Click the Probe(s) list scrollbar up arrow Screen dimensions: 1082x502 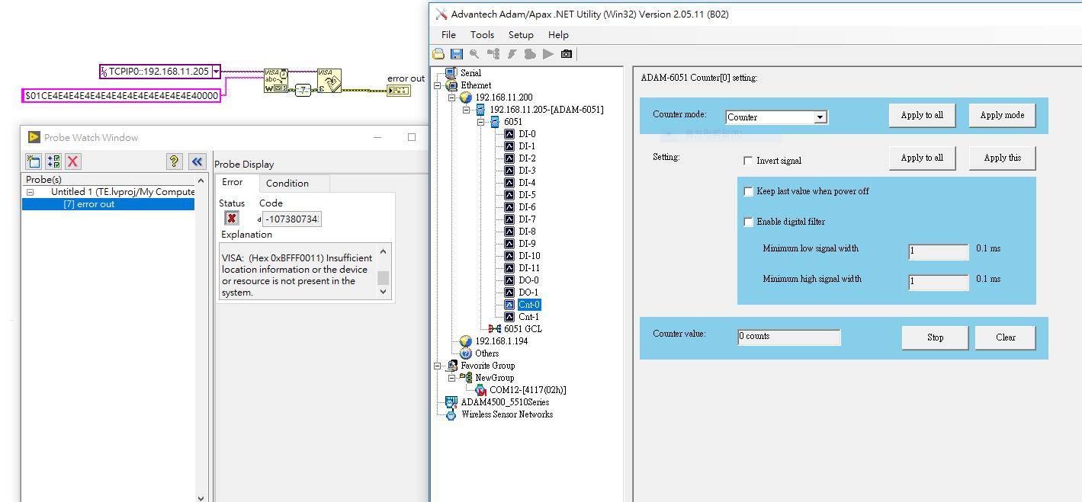point(201,181)
